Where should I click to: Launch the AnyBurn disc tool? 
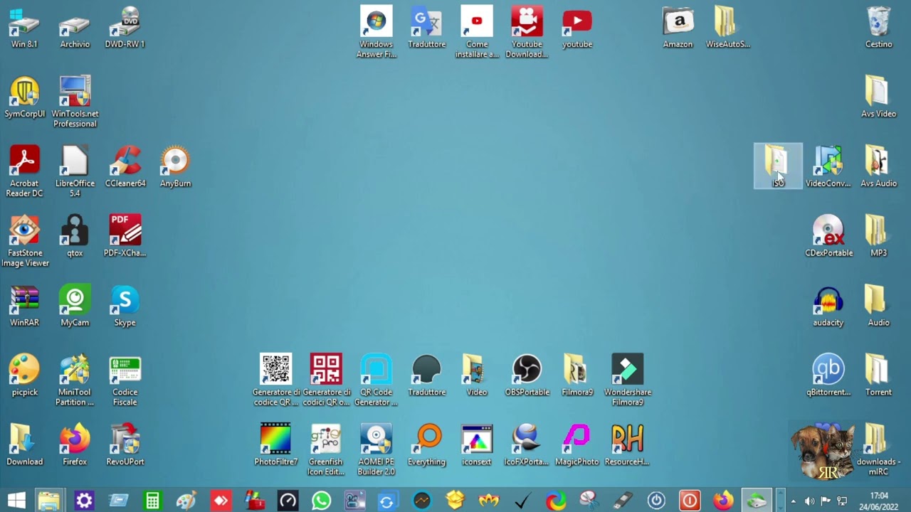175,167
